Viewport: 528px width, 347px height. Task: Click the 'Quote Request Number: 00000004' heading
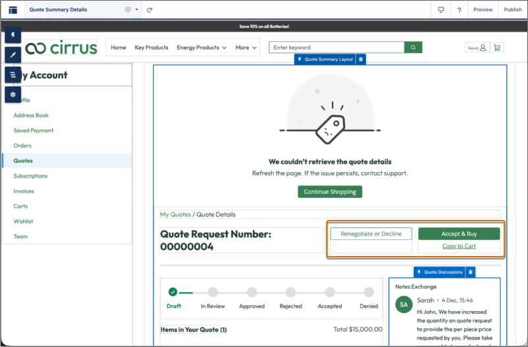pyautogui.click(x=216, y=240)
